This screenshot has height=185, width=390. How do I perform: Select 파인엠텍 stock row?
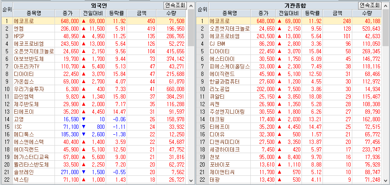[94, 97]
